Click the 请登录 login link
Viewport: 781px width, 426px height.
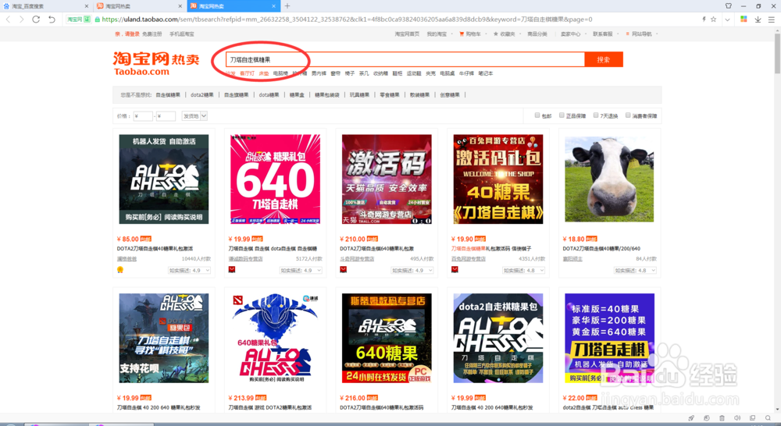[x=132, y=34]
